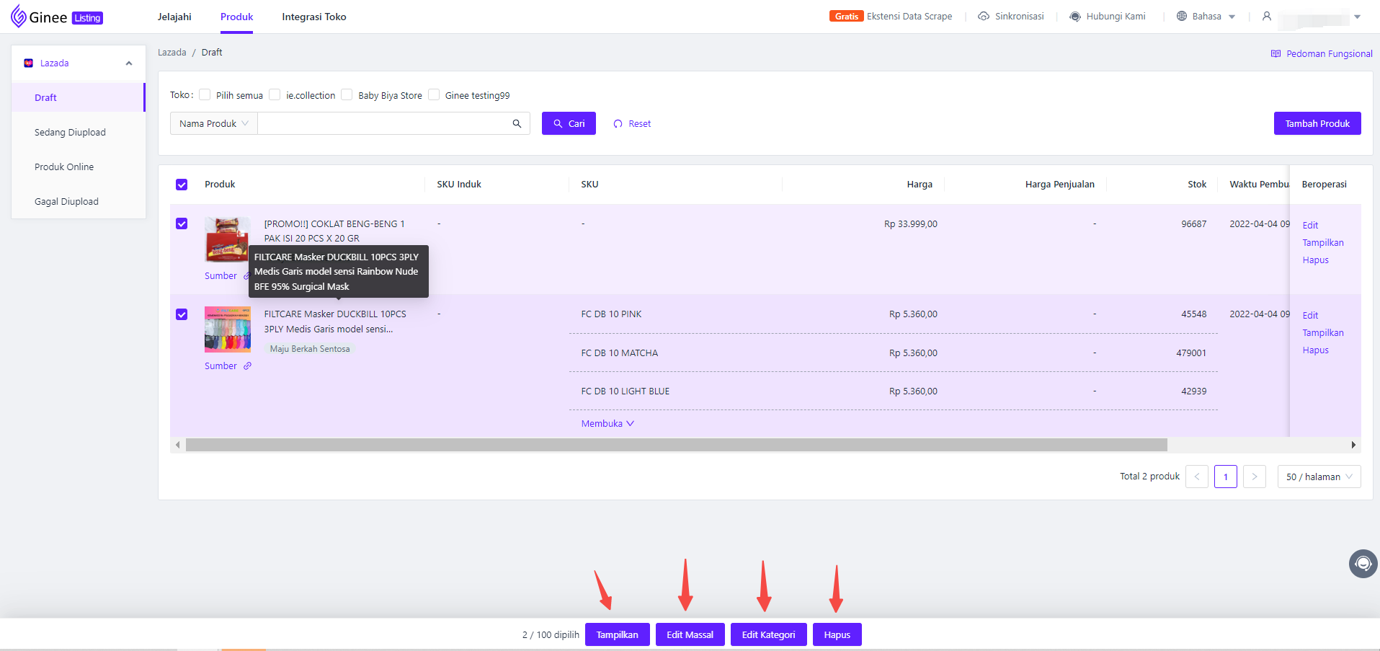Click the horizontal scrollbar right arrow
The image size is (1380, 651).
(x=1353, y=445)
